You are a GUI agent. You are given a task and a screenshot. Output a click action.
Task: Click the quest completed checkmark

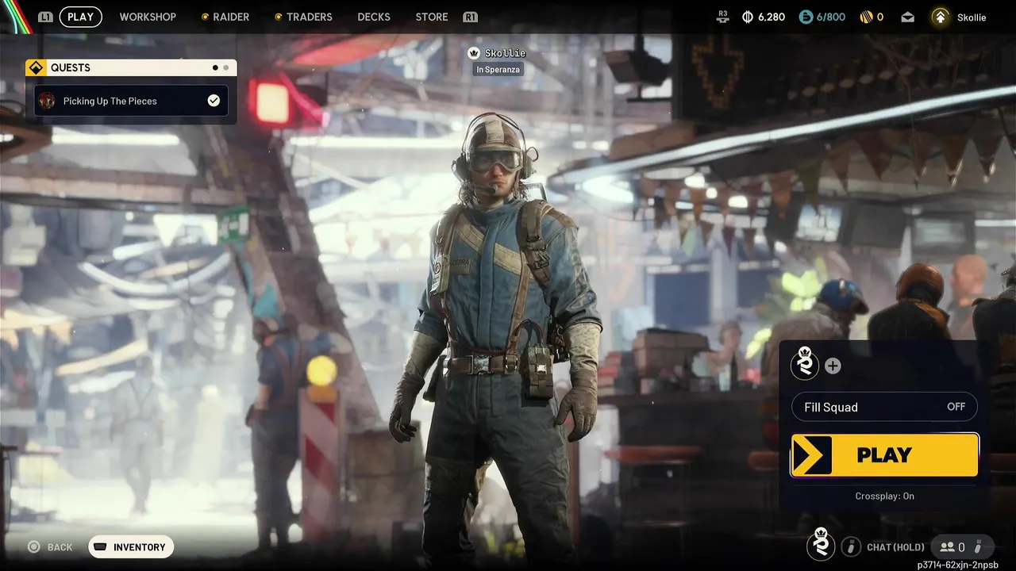click(214, 101)
